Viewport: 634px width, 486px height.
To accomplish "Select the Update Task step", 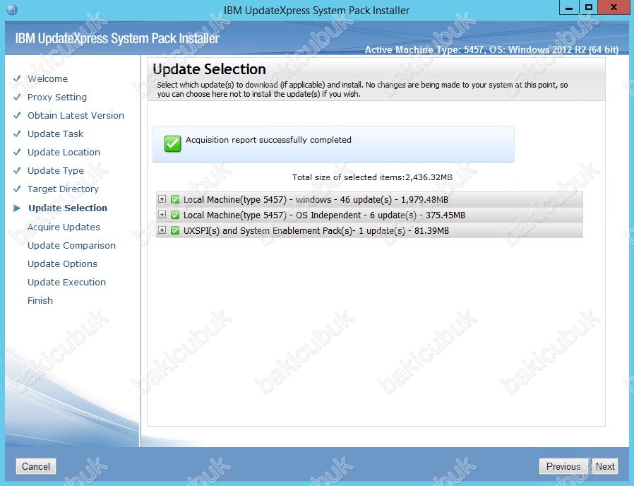I will coord(55,134).
